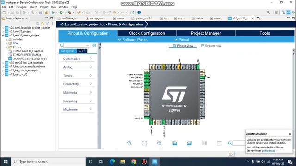Select the Pinout & Configuration tab
296x166 pixels.
pyautogui.click(x=88, y=33)
